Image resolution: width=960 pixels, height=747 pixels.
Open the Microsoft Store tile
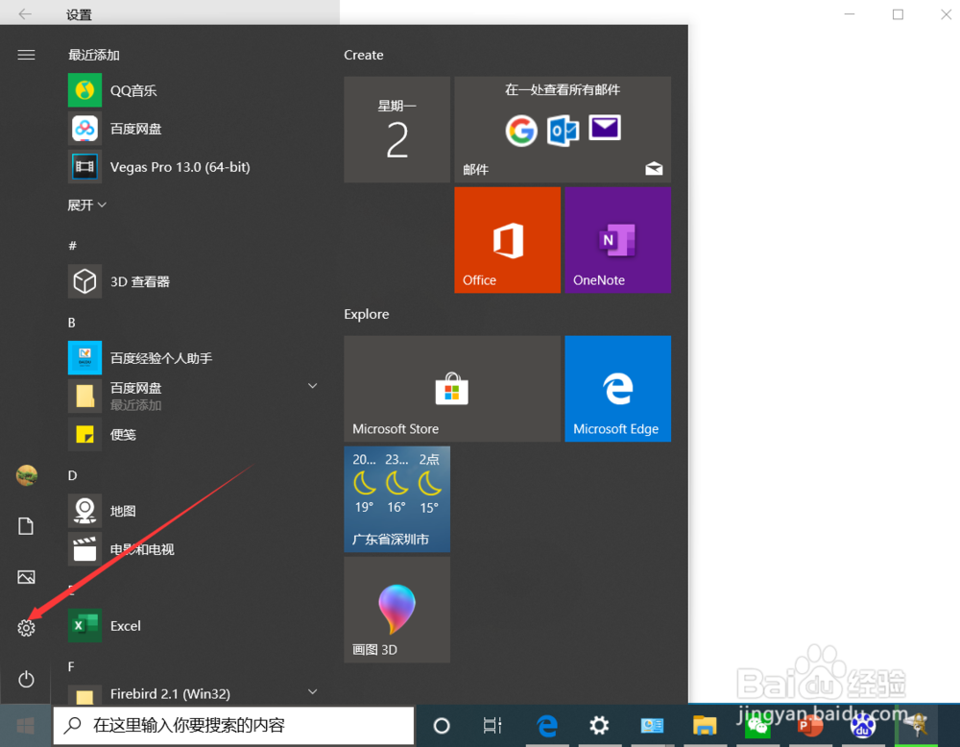[452, 388]
